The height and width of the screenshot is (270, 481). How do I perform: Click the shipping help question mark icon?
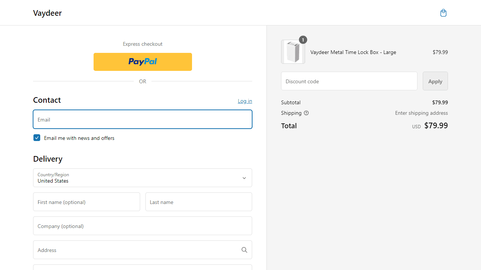click(x=306, y=113)
